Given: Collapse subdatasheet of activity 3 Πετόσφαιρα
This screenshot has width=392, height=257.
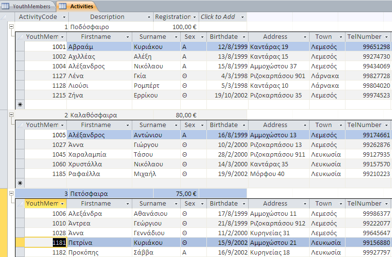Looking at the screenshot, I should click(x=11, y=193).
